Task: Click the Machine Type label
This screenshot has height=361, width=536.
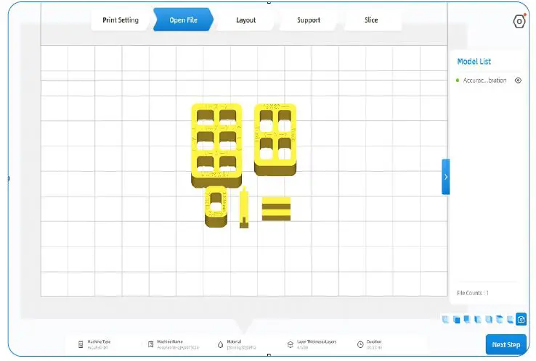Action: coord(99,341)
